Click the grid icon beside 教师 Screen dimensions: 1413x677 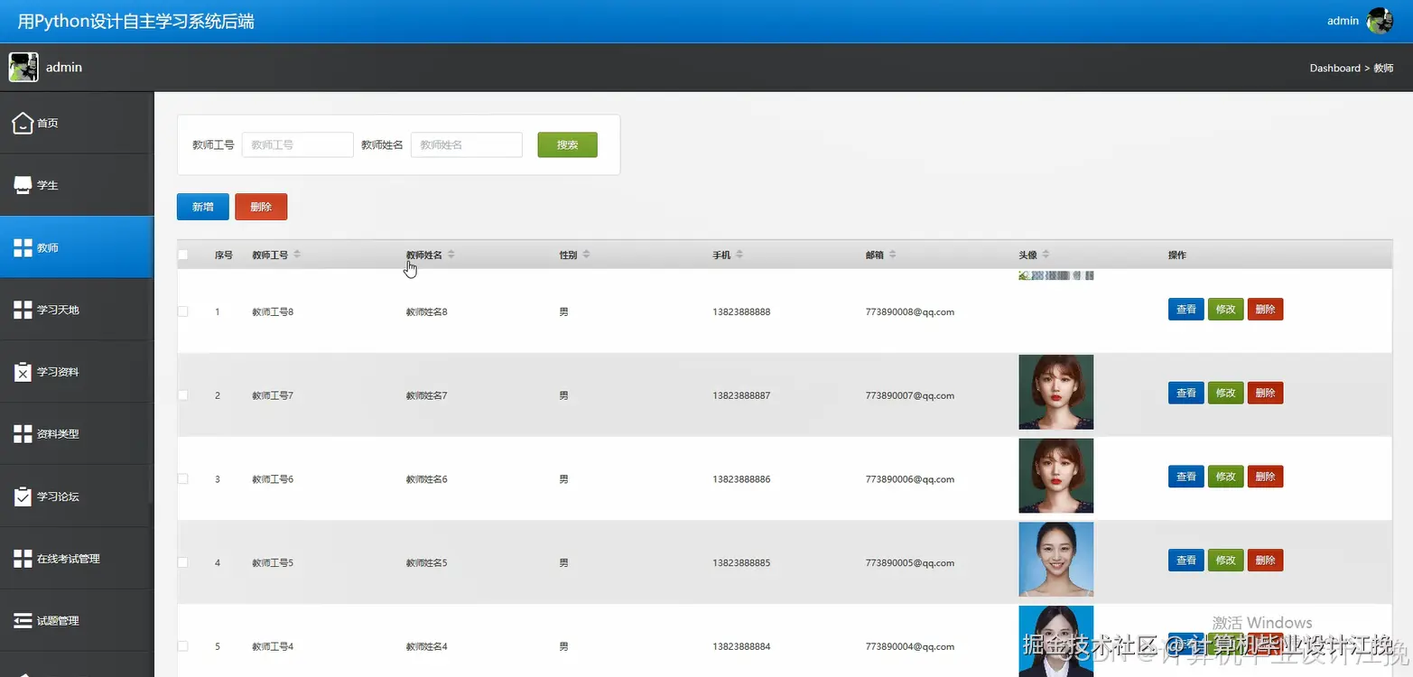23,247
